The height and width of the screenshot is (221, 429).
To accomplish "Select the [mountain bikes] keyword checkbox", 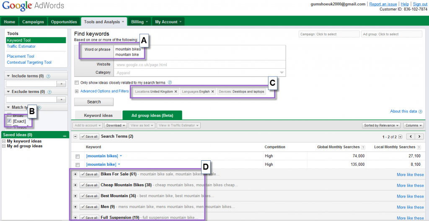I will click(x=77, y=156).
